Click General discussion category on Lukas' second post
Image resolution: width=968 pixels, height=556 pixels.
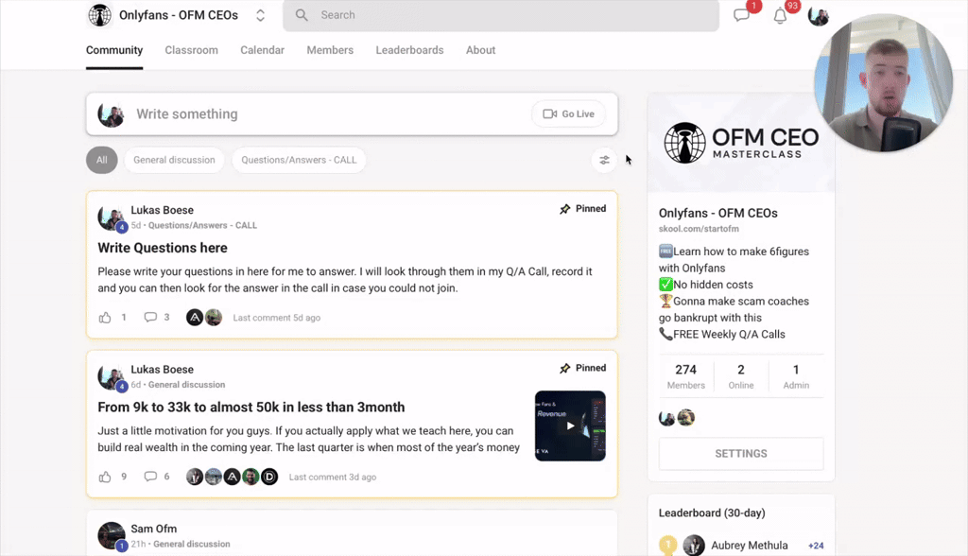pos(186,385)
